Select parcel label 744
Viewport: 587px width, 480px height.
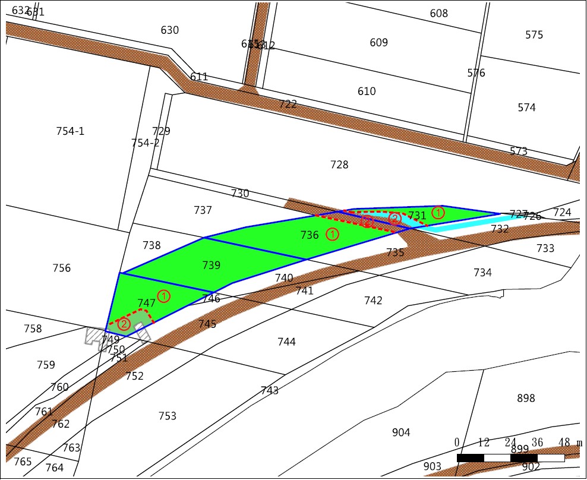pyautogui.click(x=286, y=342)
